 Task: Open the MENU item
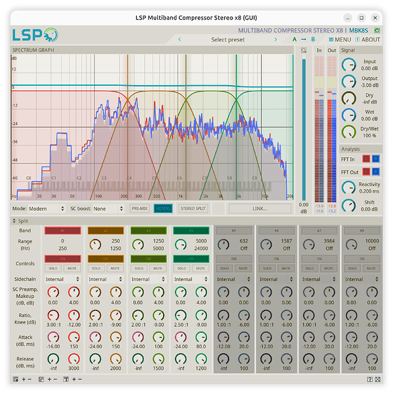point(340,39)
